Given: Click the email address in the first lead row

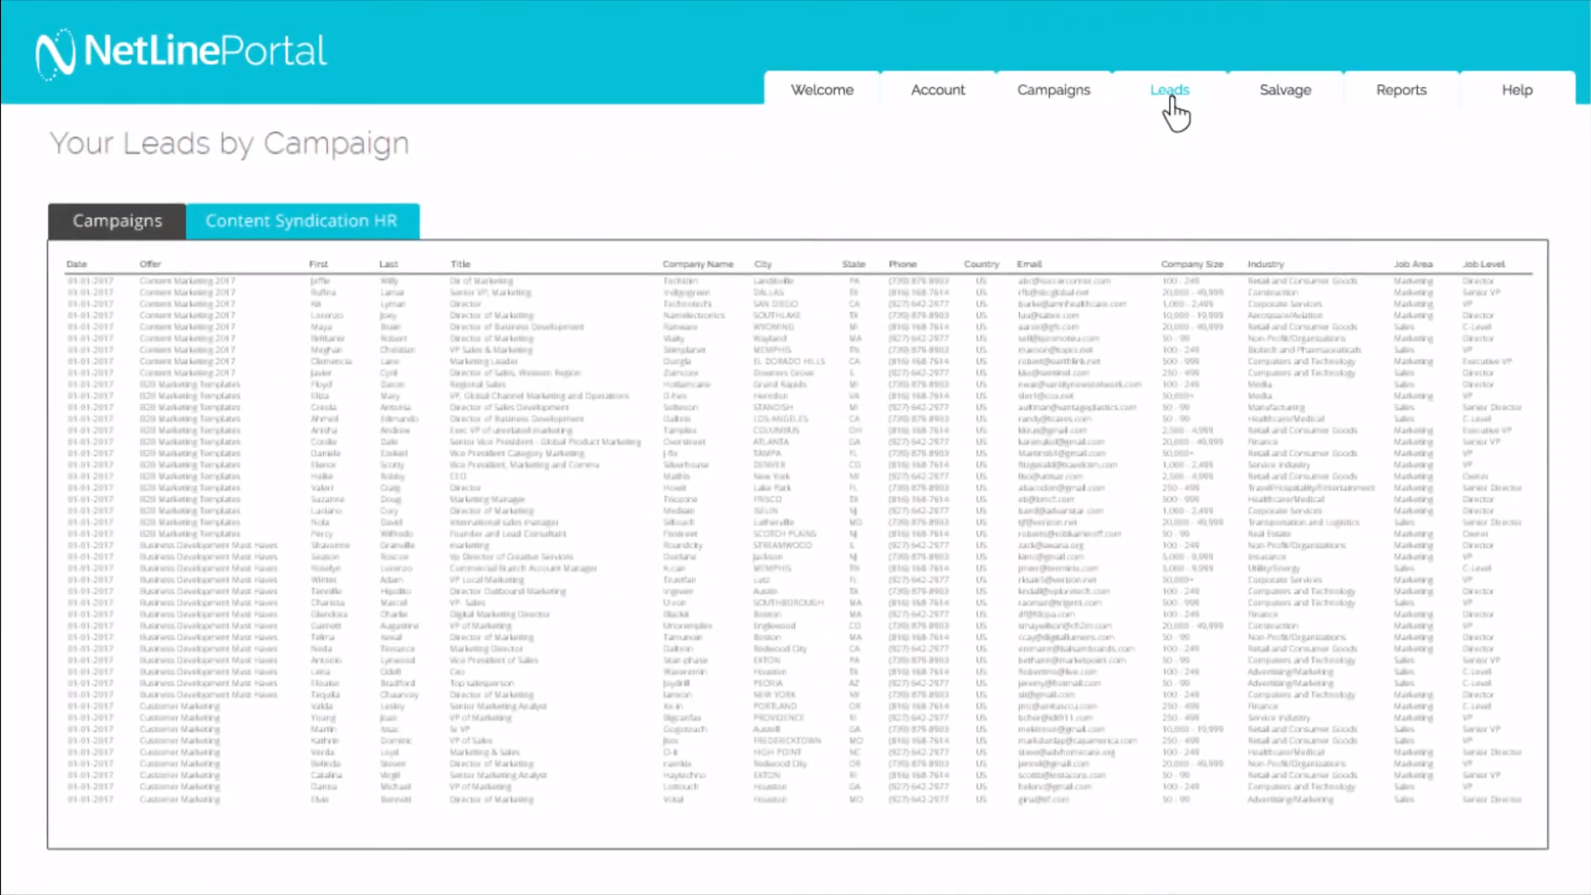Looking at the screenshot, I should point(1064,281).
